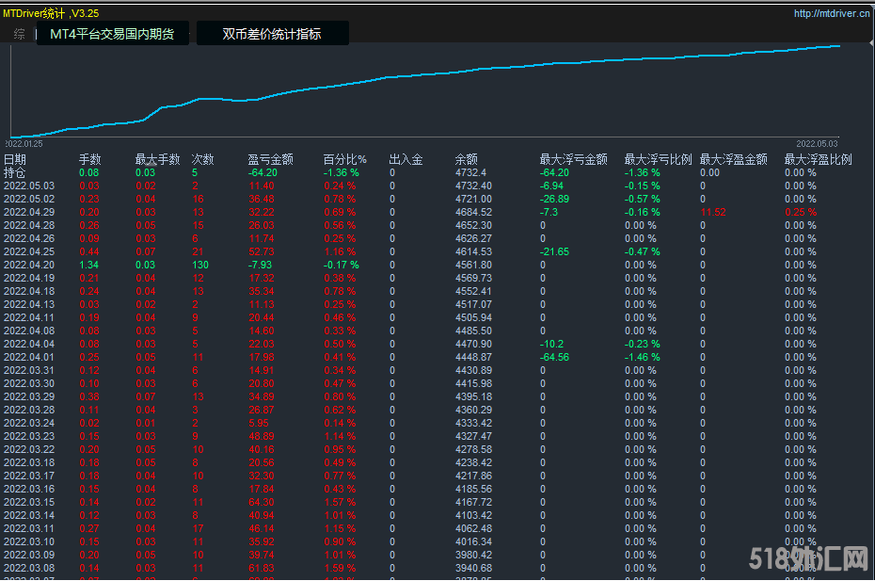Screen dimensions: 875x581
Task: Click the 最大浮亏金额 column header
Action: pos(573,160)
